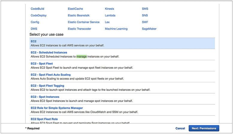Choose EC2 - Spot Fleet Tagging option
Image resolution: width=233 pixels, height=134 pixels.
tap(47, 86)
